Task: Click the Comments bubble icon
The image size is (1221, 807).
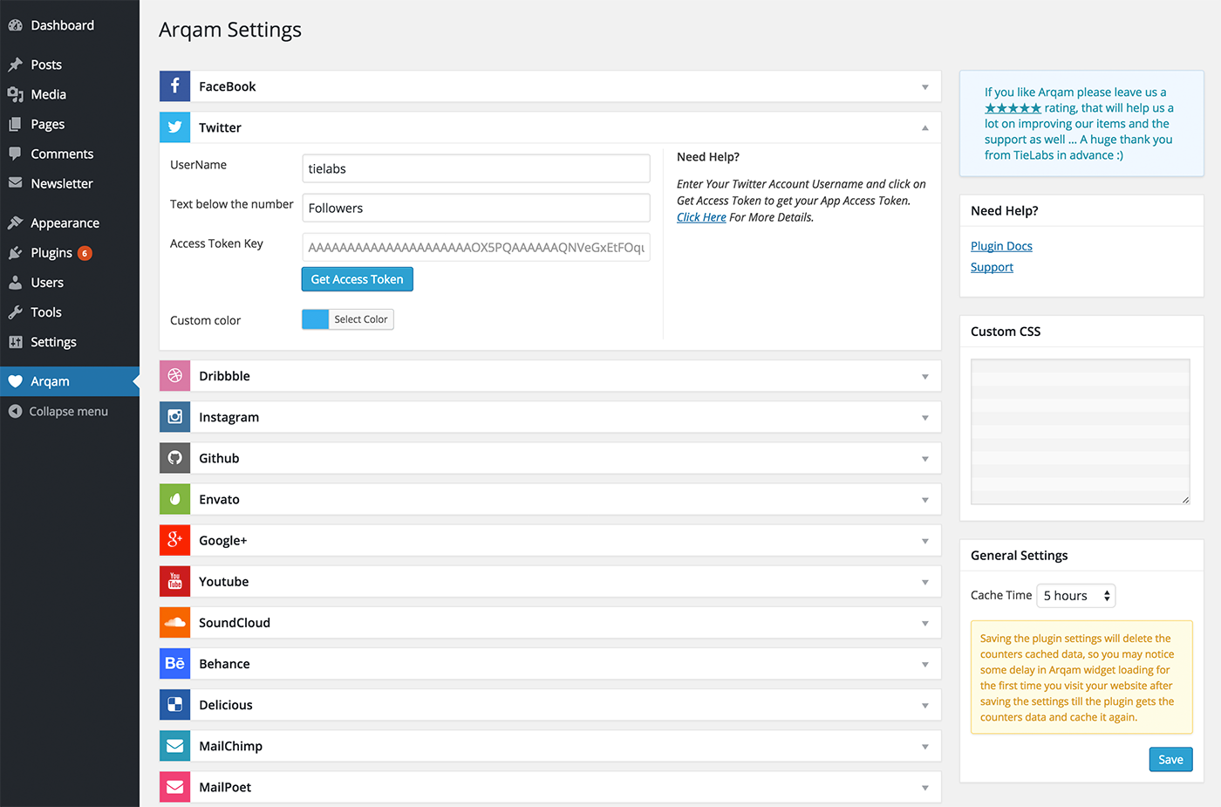Action: pos(15,154)
